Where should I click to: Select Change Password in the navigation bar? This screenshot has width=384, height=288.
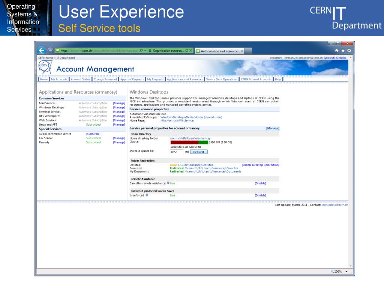point(105,79)
